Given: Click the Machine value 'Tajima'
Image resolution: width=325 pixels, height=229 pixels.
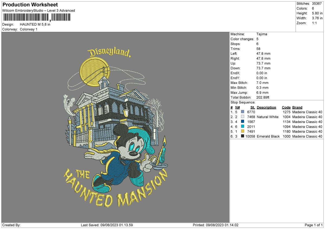Looking at the screenshot, I should 262,34.
